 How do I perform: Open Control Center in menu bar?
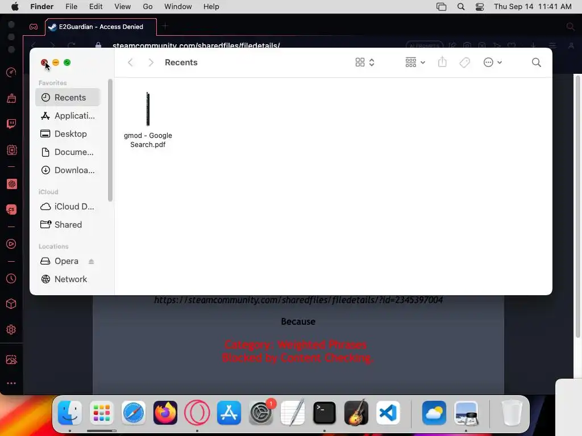click(x=480, y=7)
